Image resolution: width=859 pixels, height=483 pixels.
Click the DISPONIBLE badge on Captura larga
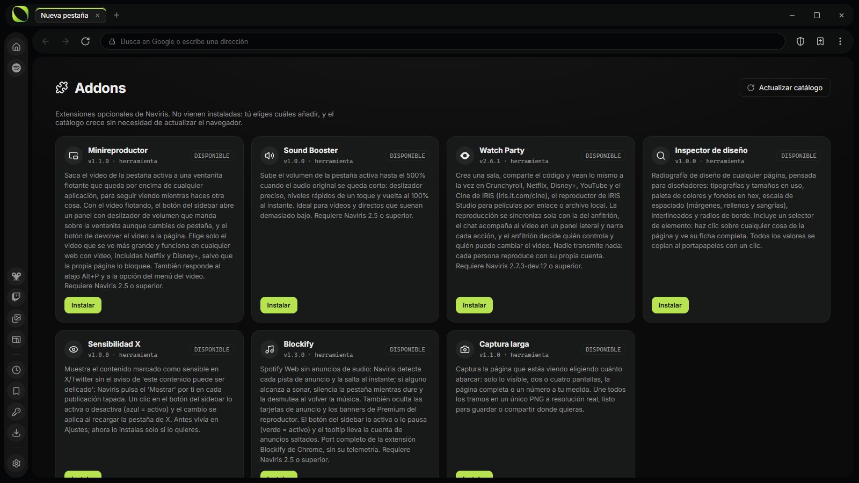pos(603,349)
